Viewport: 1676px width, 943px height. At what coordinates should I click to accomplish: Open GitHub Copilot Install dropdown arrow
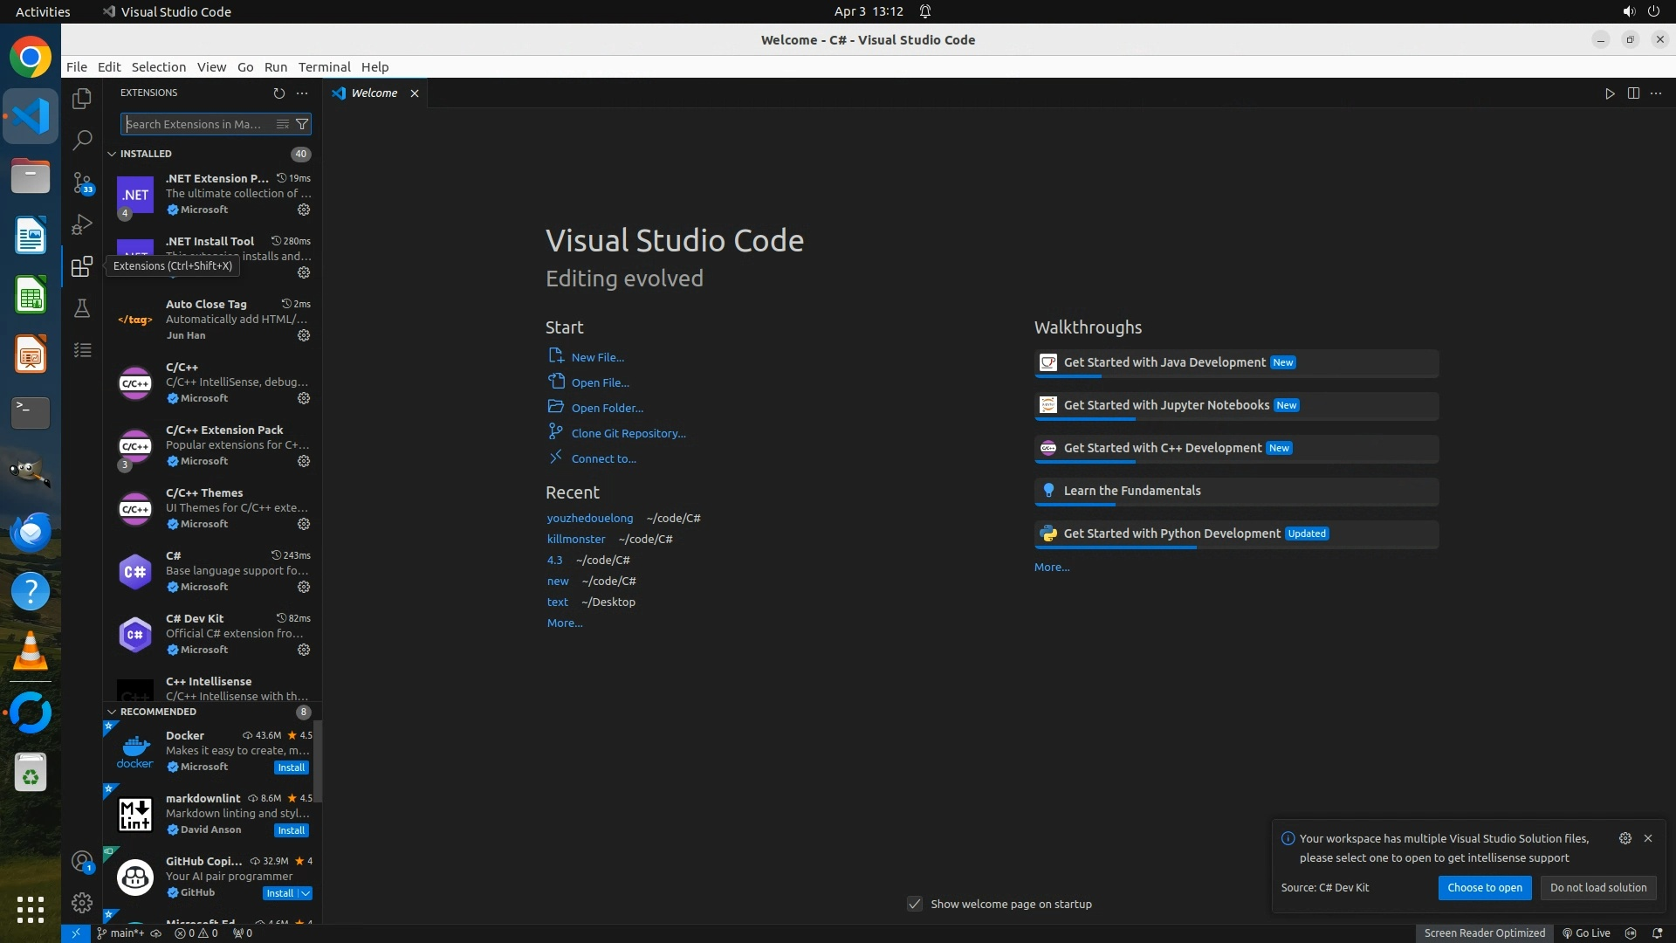(306, 893)
